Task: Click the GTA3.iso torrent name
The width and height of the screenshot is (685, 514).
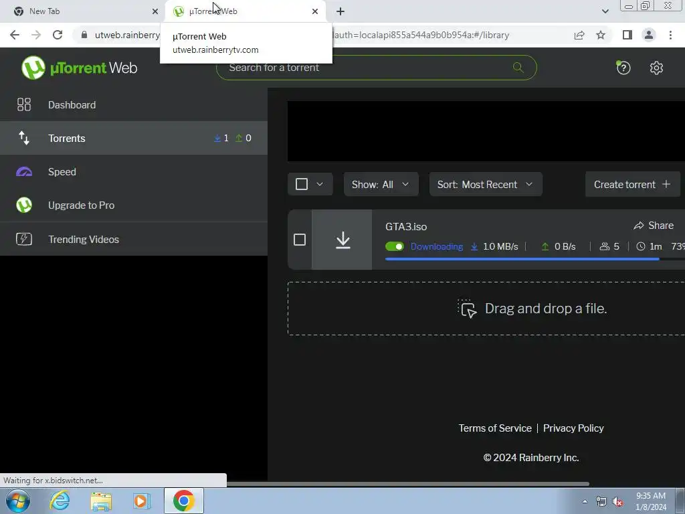Action: tap(406, 226)
